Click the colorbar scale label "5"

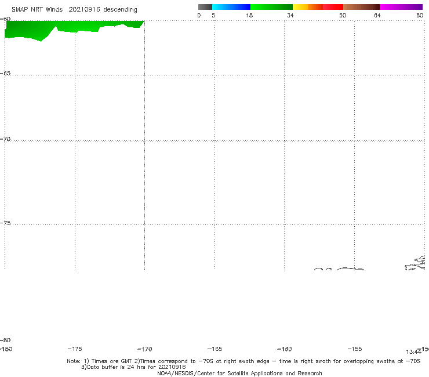tap(213, 16)
